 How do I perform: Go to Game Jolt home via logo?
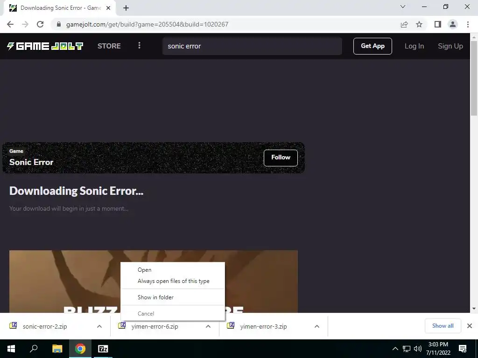45,46
